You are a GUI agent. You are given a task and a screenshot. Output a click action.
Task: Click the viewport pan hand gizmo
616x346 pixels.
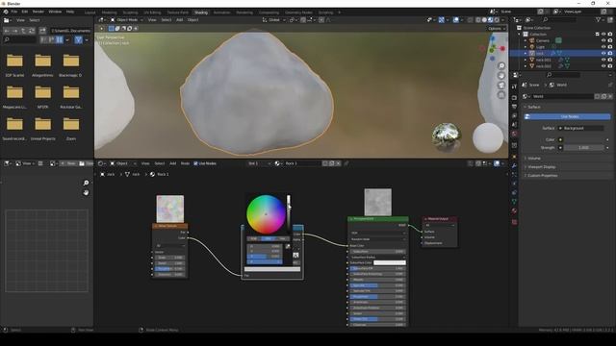click(501, 75)
